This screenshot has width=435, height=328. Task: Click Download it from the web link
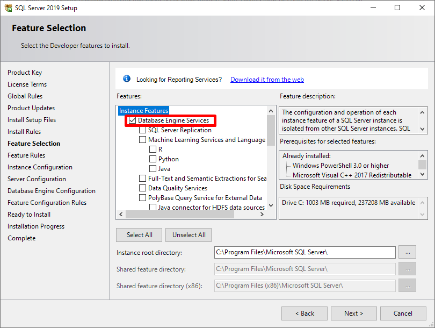[x=267, y=80]
